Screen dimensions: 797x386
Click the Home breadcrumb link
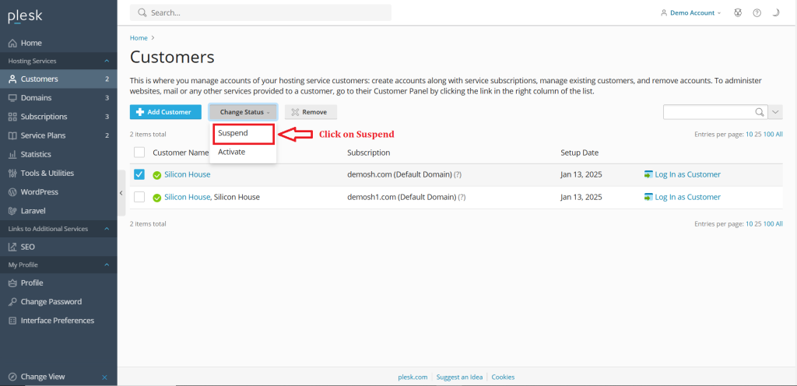[139, 38]
